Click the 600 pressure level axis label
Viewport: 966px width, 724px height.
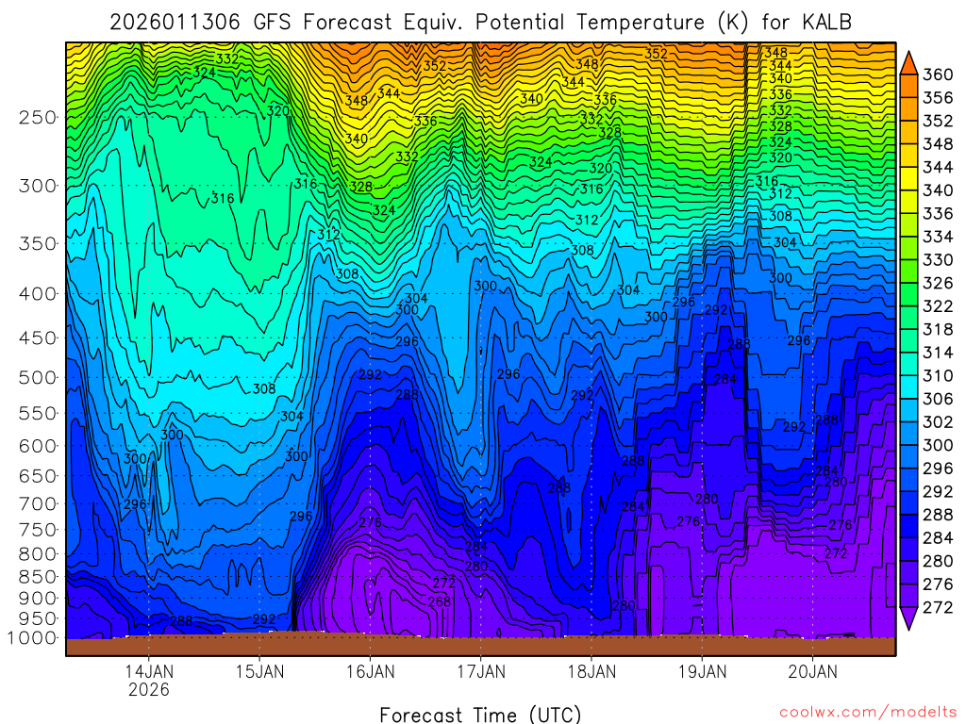tap(38, 446)
